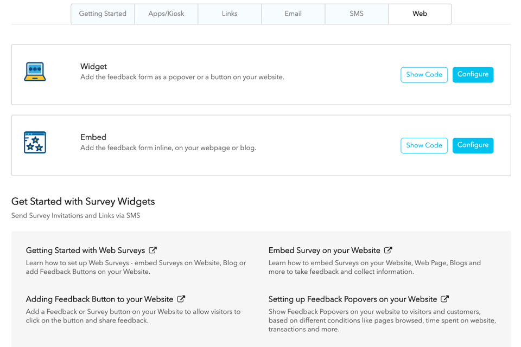Click external-link icon beside Adding Feedback Button

tap(181, 299)
